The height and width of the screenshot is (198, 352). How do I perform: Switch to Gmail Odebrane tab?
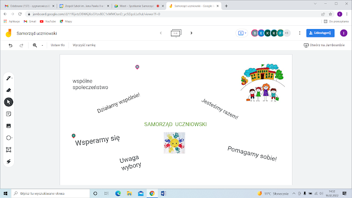(29, 6)
